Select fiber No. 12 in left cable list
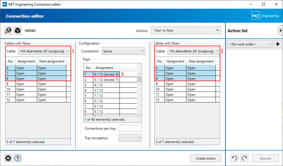The height and width of the screenshot is (166, 283). (x=38, y=100)
